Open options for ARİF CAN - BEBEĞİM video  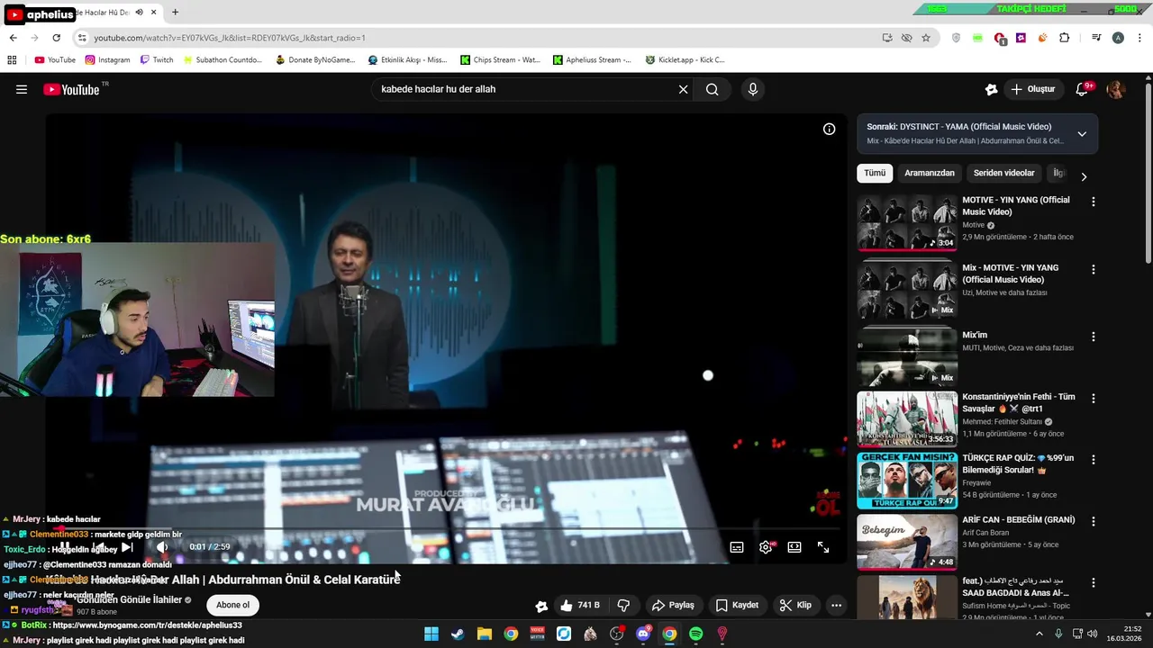point(1094,520)
